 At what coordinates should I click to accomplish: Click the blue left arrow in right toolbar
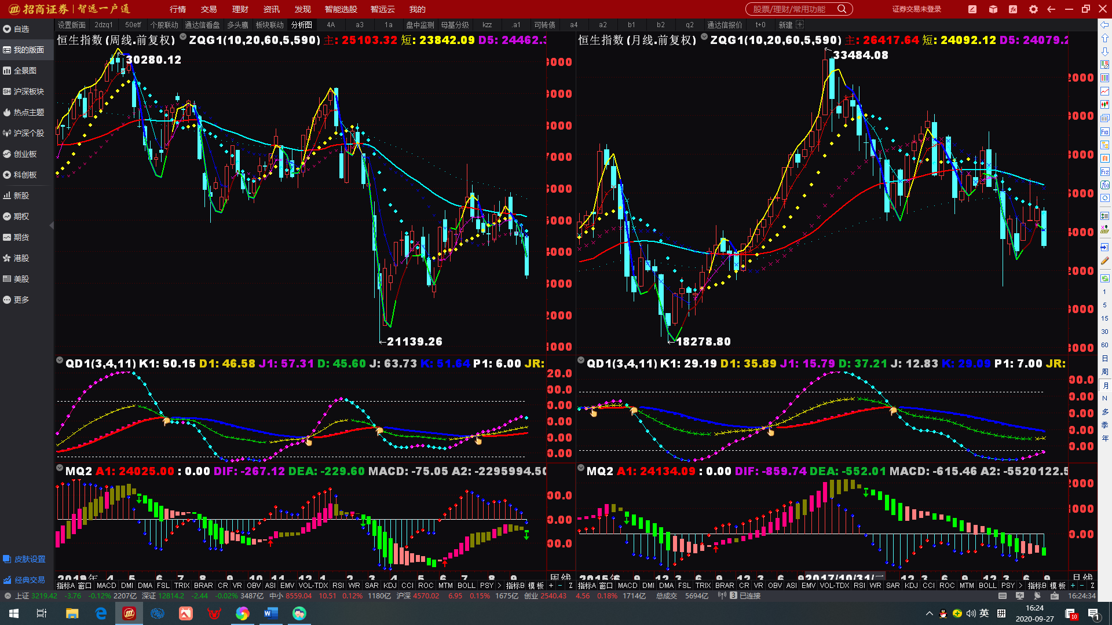1104,25
